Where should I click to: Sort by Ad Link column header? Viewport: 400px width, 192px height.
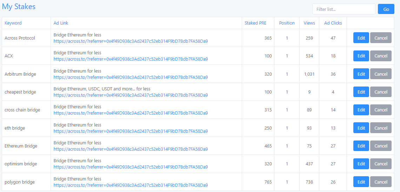click(x=61, y=23)
